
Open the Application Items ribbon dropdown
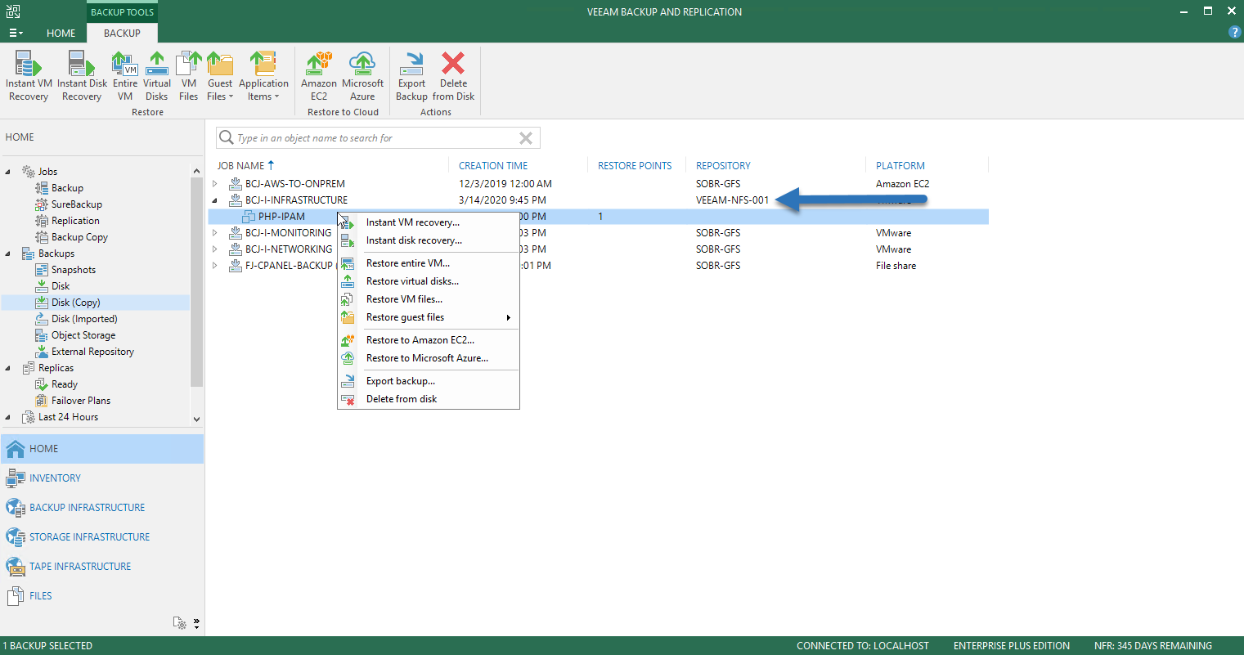pyautogui.click(x=263, y=76)
